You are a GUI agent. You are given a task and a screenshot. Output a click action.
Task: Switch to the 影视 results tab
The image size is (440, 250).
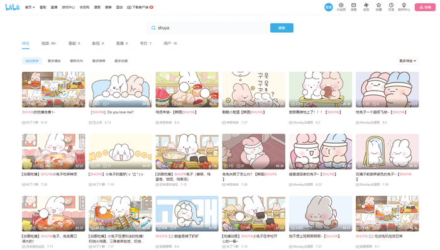pos(98,43)
